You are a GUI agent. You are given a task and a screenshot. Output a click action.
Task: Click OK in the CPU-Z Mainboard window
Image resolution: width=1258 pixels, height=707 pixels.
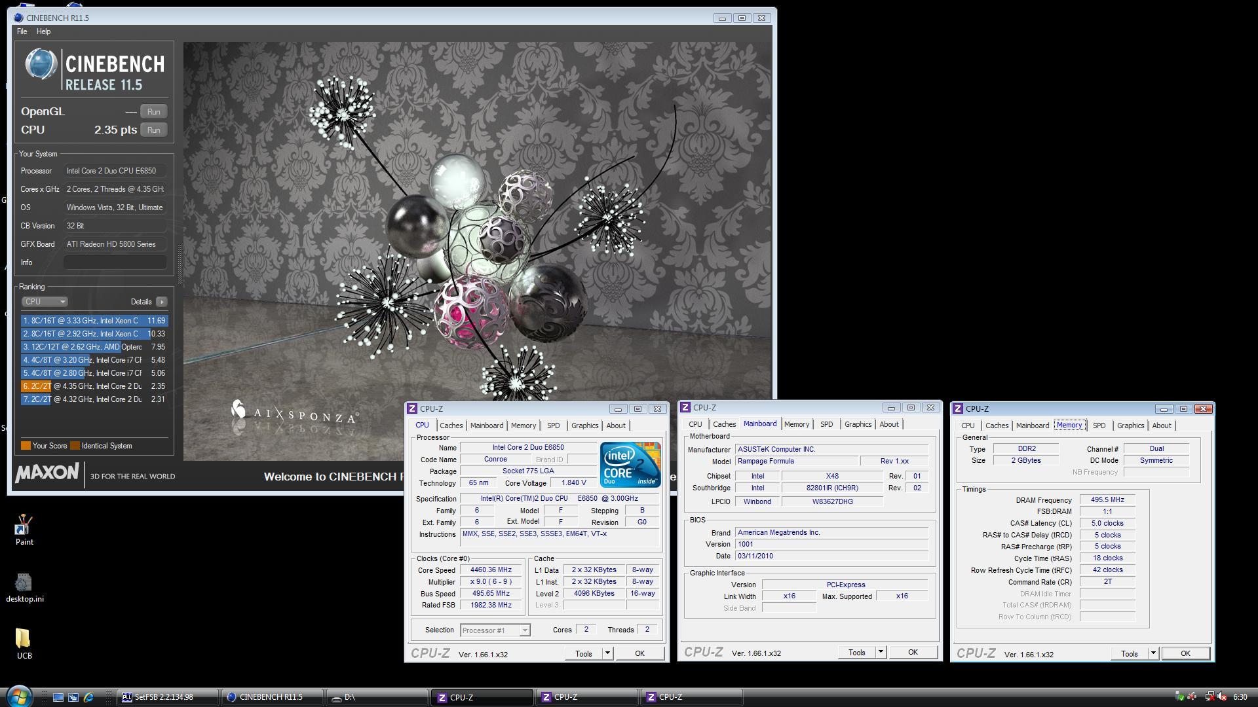[x=913, y=652]
